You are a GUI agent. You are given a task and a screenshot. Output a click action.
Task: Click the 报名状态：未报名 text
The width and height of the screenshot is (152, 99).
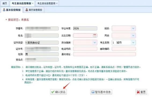click(x=18, y=20)
